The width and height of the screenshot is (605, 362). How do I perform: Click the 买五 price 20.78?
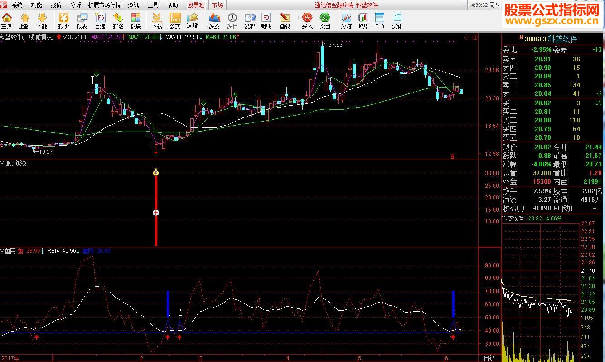tap(542, 137)
